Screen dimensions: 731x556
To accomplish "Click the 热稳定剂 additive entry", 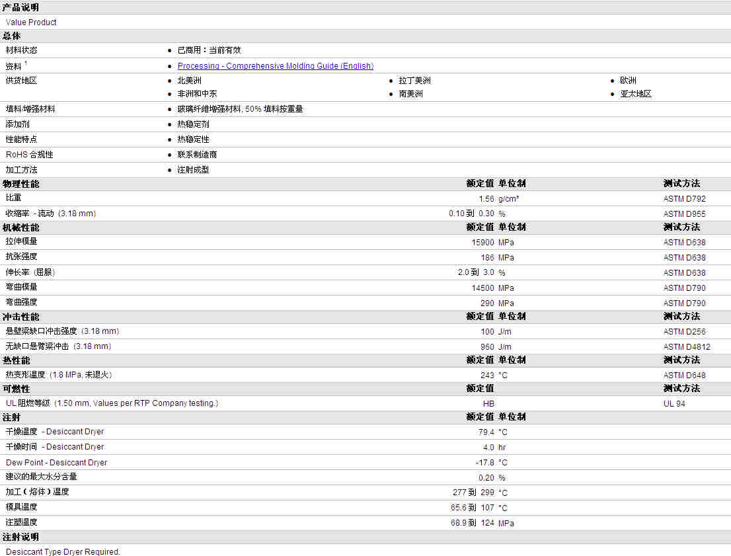I will pos(194,124).
